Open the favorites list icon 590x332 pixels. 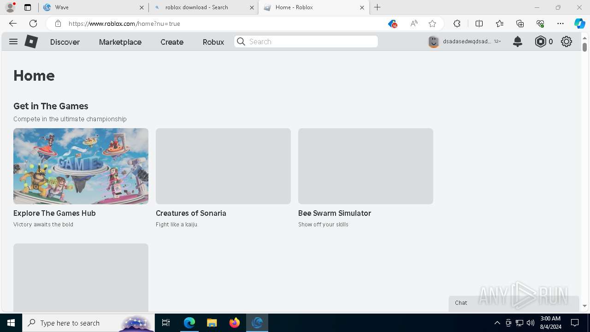tap(500, 24)
